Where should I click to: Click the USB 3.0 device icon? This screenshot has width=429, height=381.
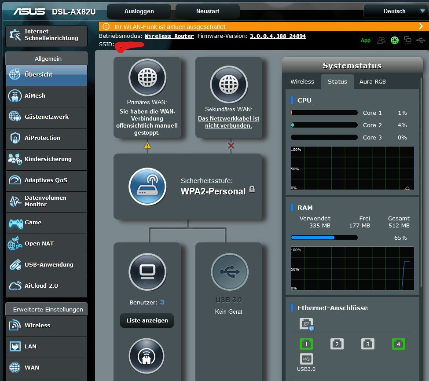(x=230, y=271)
